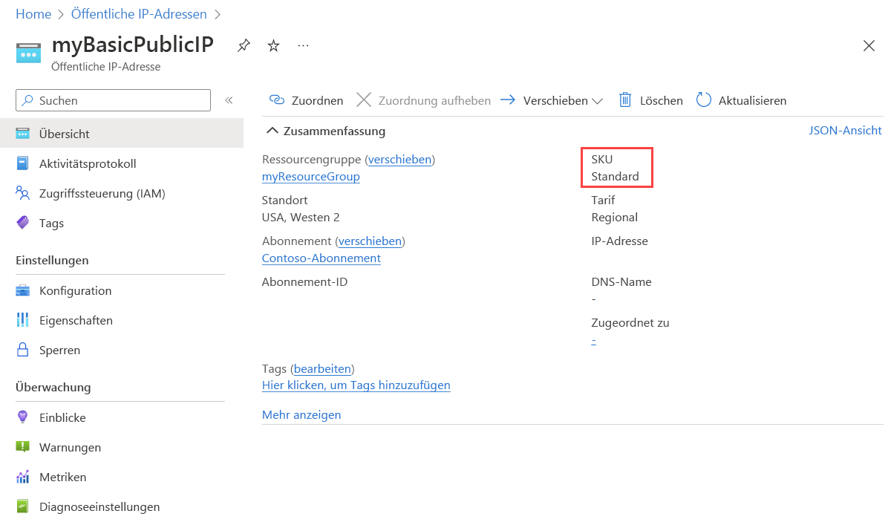Image resolution: width=891 pixels, height=525 pixels.
Task: Click the Einblicke lightbulb icon
Action: tap(23, 417)
